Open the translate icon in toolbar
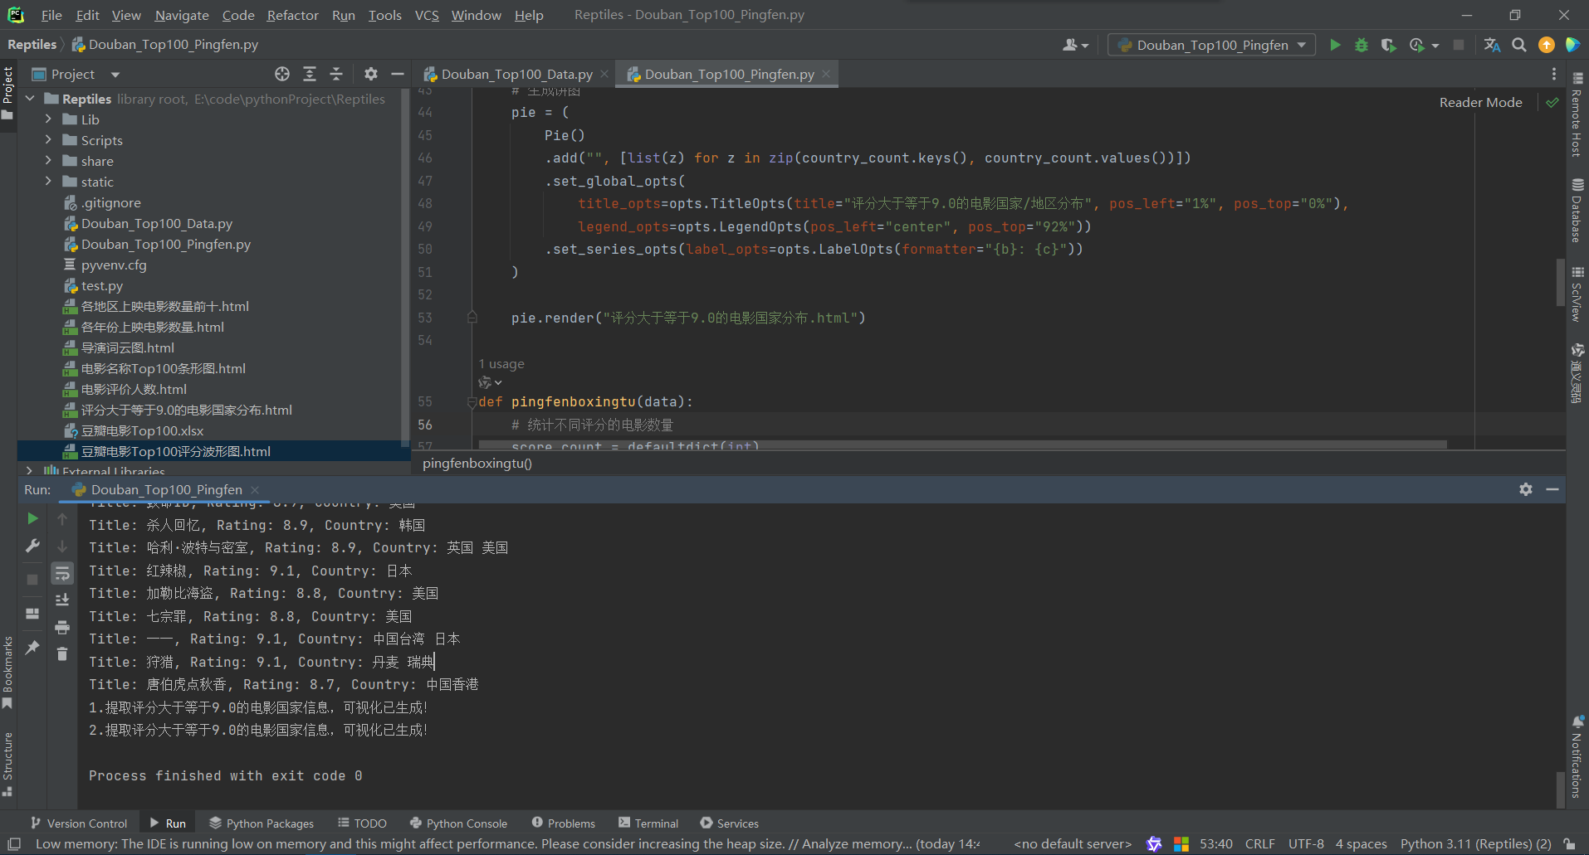Image resolution: width=1589 pixels, height=855 pixels. 1492,45
